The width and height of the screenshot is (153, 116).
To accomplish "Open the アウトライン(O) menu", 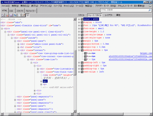I will (x=46, y=6).
